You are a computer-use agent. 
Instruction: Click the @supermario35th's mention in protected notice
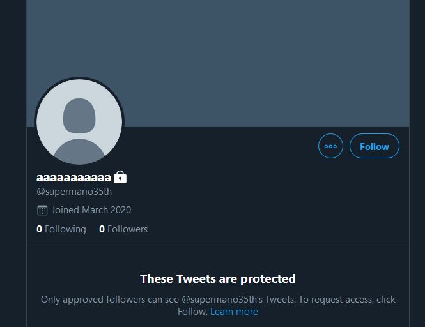tap(222, 300)
